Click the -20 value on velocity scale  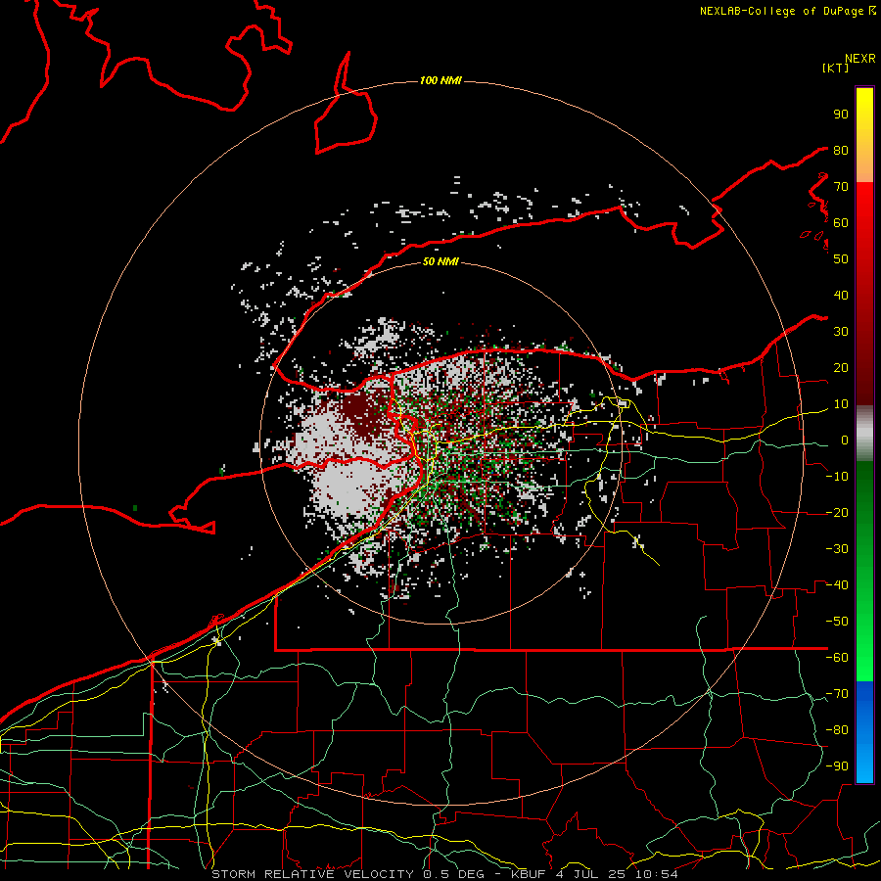[x=837, y=512]
